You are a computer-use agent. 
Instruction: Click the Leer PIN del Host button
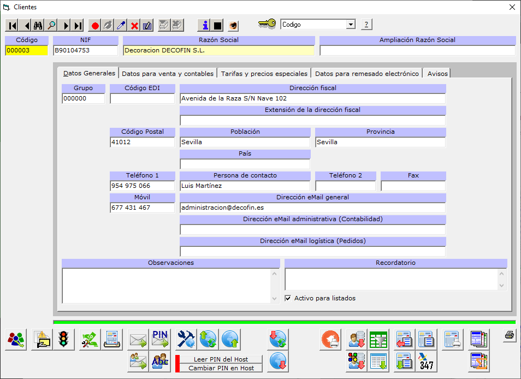(x=221, y=359)
